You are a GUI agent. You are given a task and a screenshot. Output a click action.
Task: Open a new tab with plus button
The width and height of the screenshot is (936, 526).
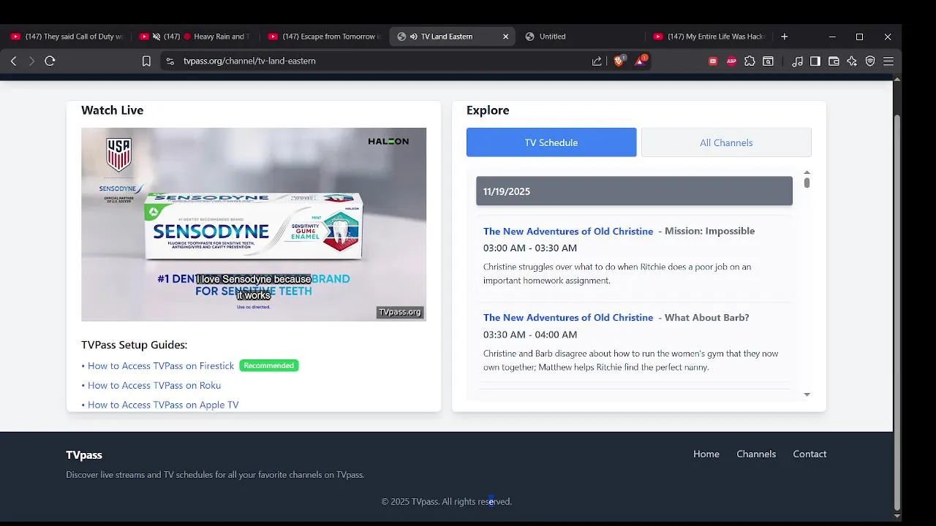pos(784,37)
